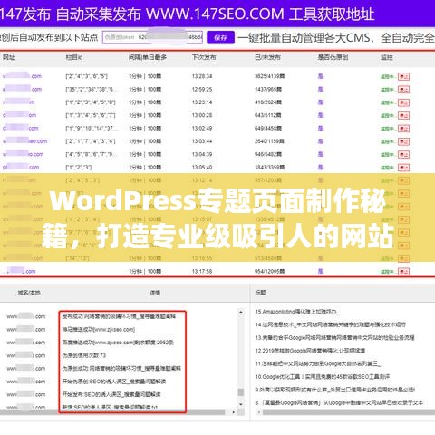The width and height of the screenshot is (435, 435).
Task: Stop monitoring for the 13:28:34 row
Action: [x=403, y=76]
